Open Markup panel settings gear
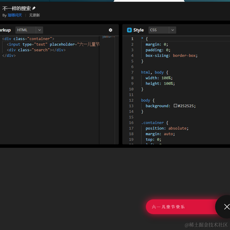The width and height of the screenshot is (230, 230). point(110,30)
